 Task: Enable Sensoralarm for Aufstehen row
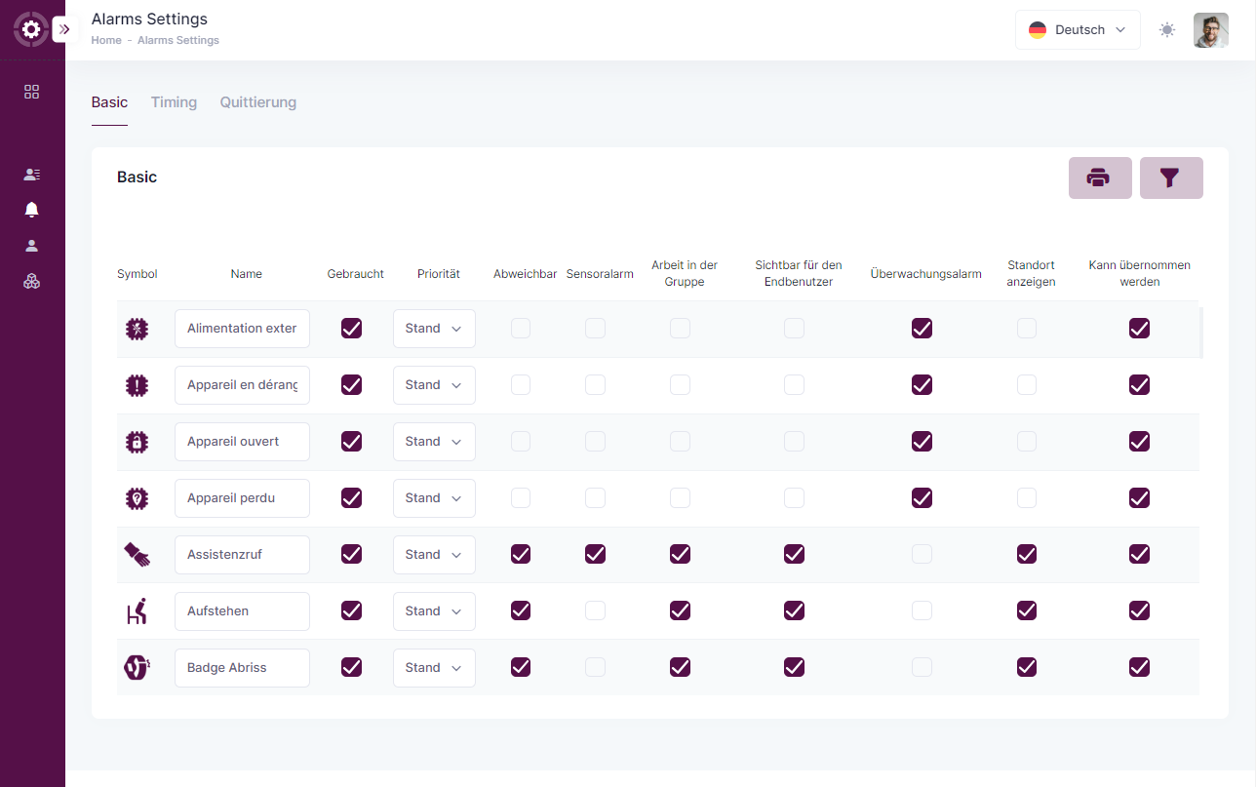click(595, 610)
